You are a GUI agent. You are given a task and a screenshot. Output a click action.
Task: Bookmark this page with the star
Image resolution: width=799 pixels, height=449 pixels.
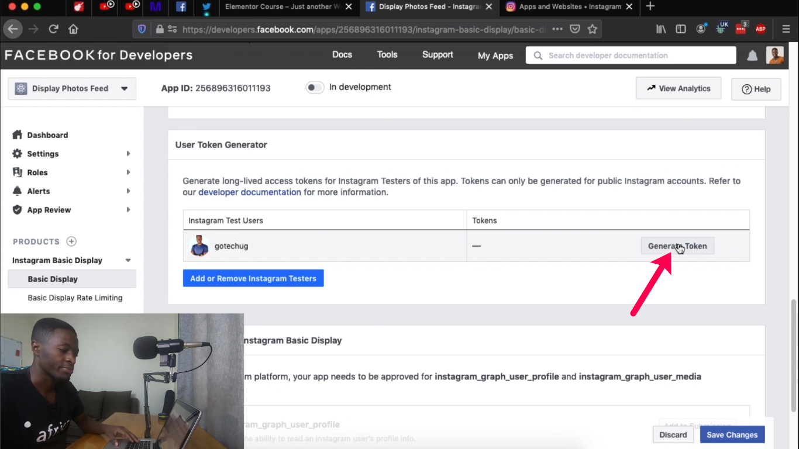coord(593,29)
